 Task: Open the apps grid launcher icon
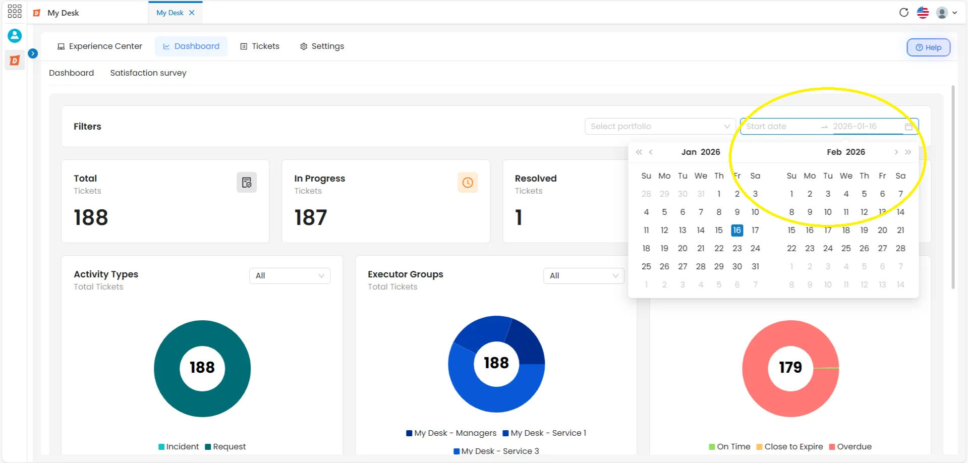pos(15,11)
